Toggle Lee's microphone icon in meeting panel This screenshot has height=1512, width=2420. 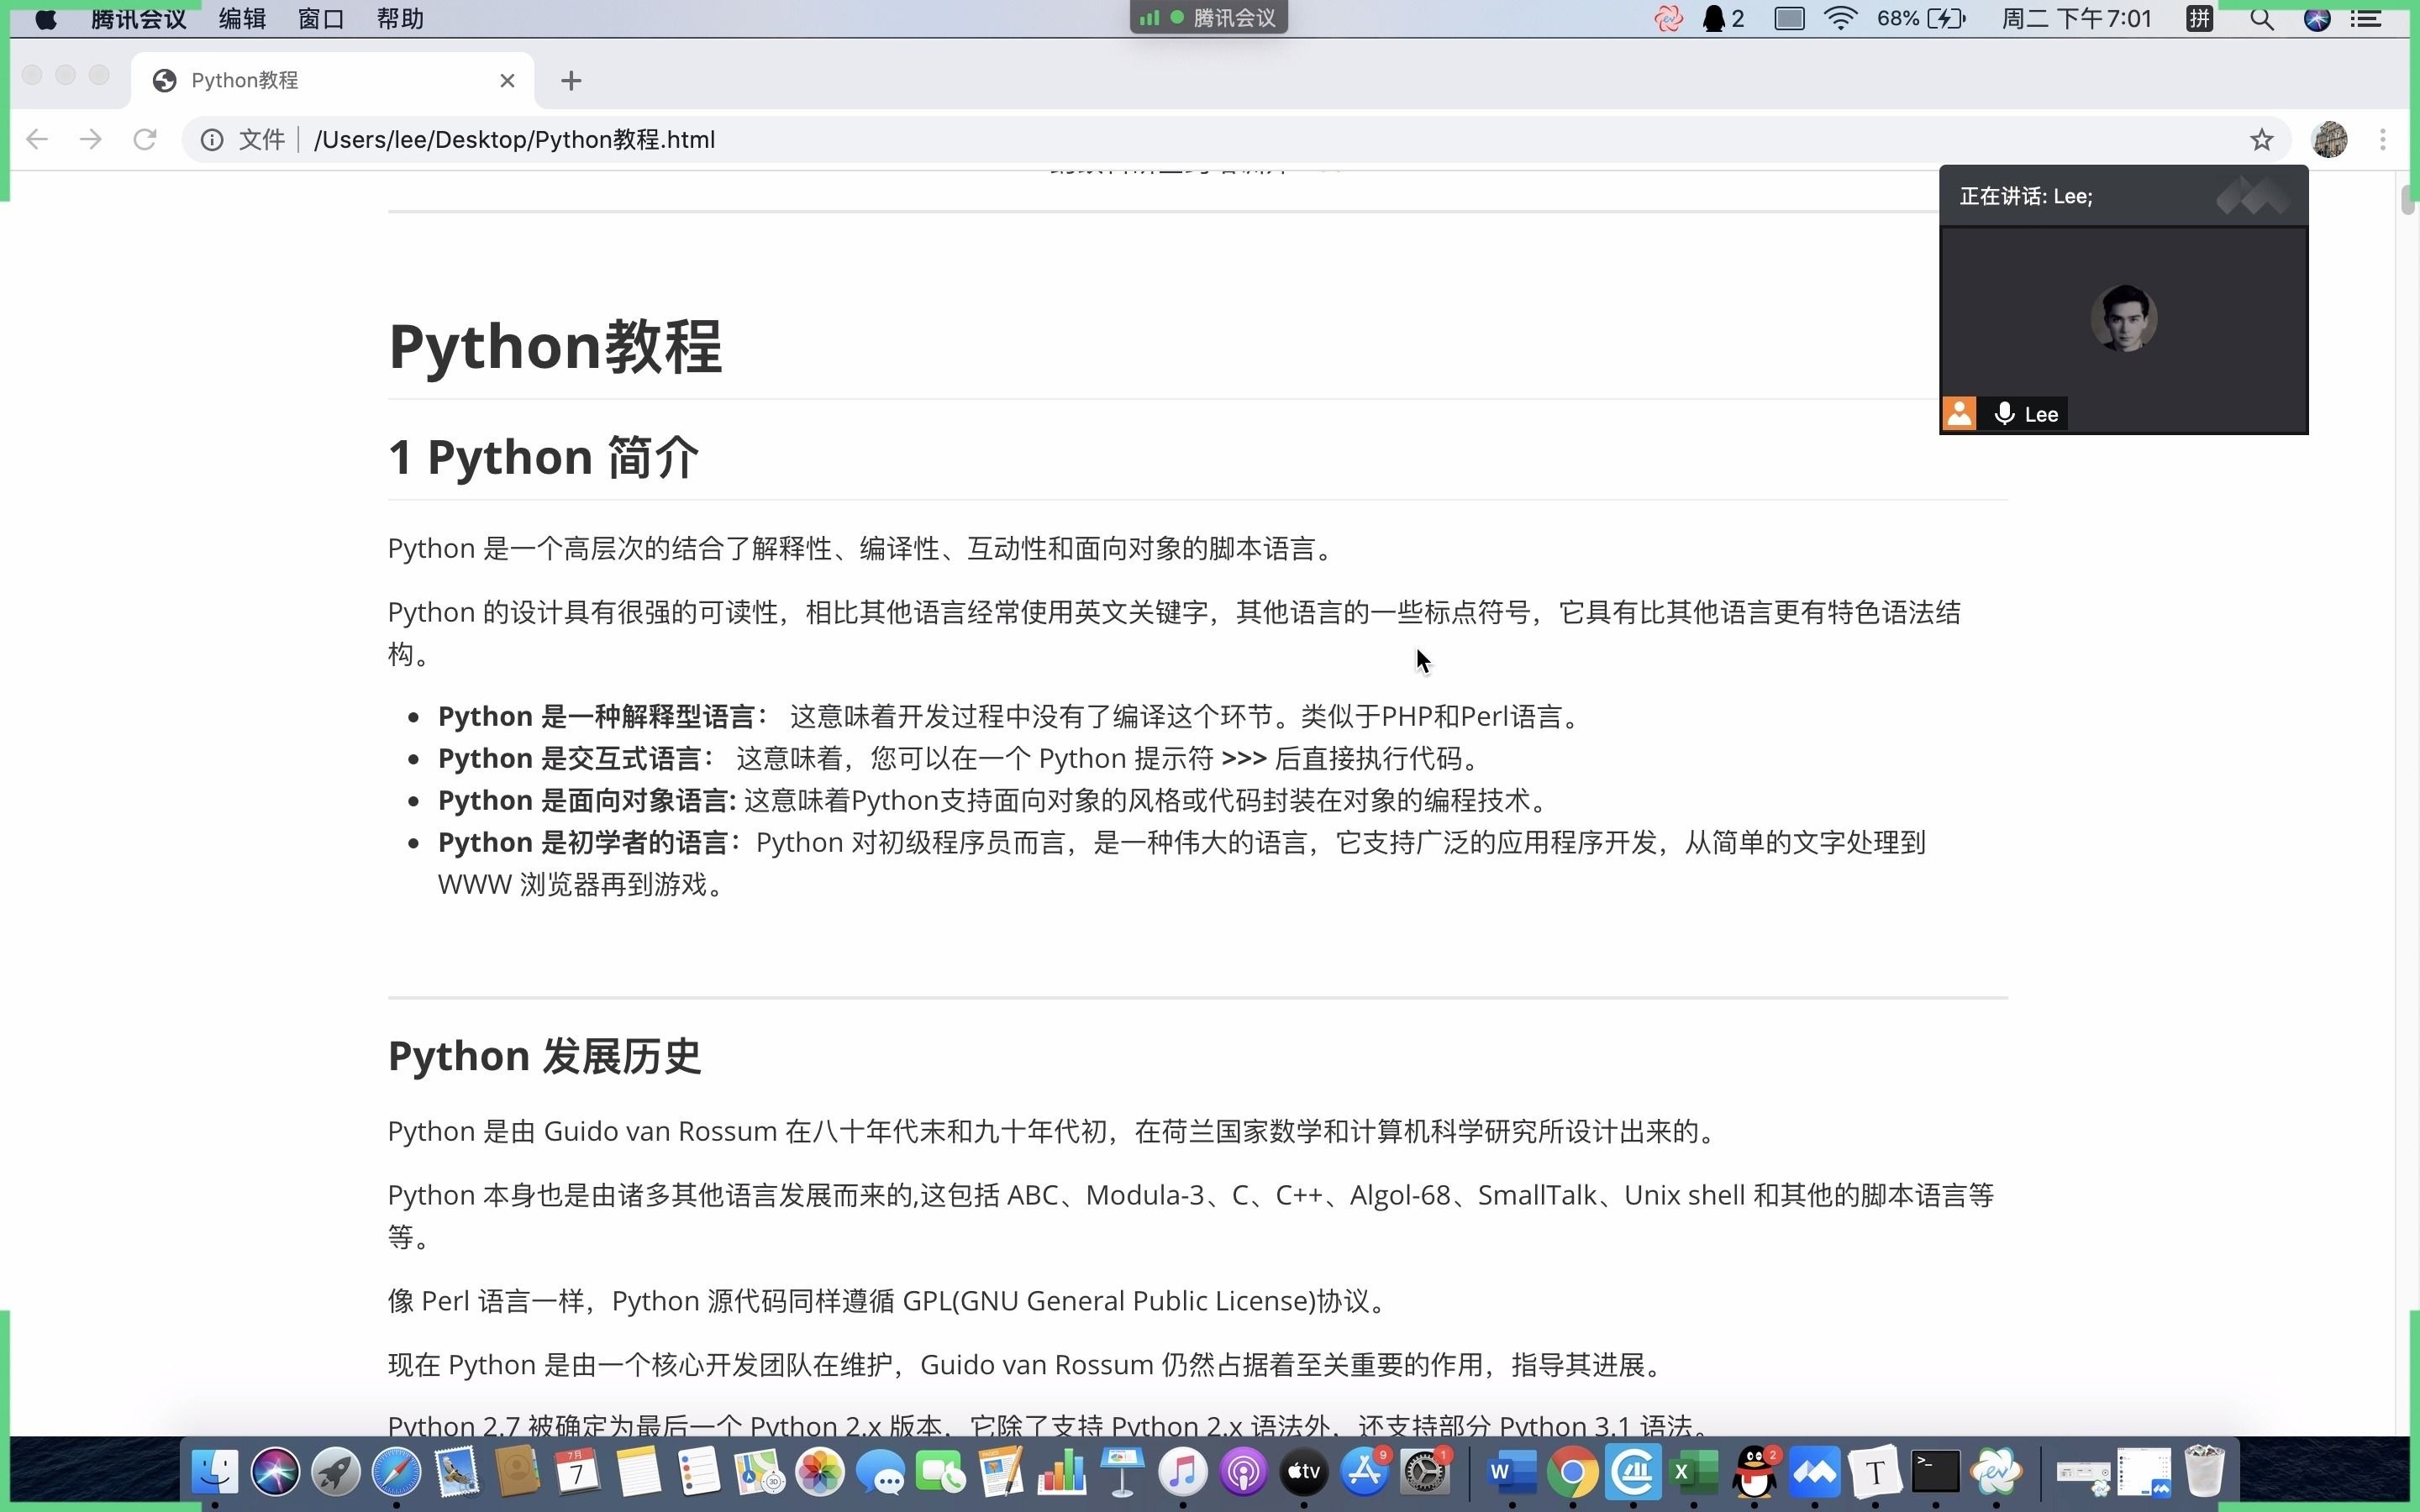point(2004,414)
